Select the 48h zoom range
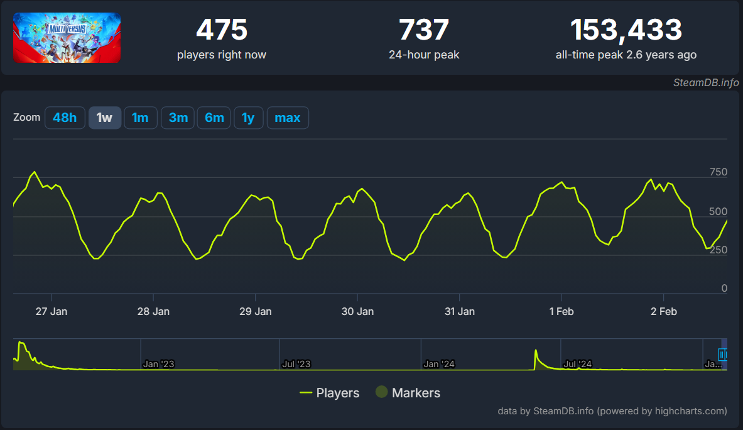The height and width of the screenshot is (430, 743). [65, 118]
